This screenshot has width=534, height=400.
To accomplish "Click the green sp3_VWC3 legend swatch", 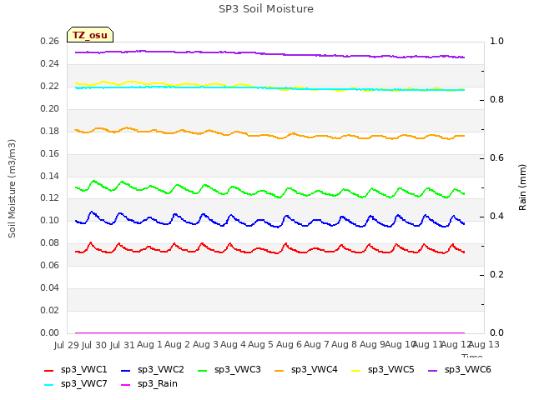I will pyautogui.click(x=202, y=371).
